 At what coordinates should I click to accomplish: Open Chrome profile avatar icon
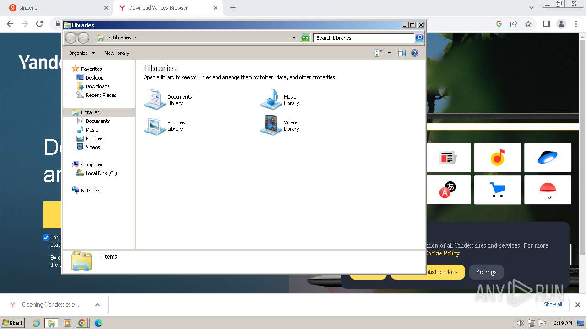point(561,24)
